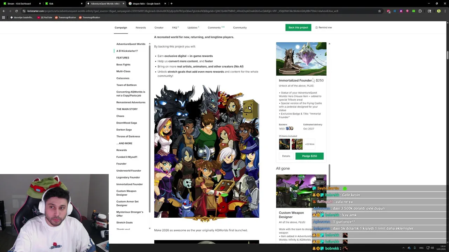Switch the ENG input language indicator
Viewport: 449px width, 252px height.
[x=421, y=248]
